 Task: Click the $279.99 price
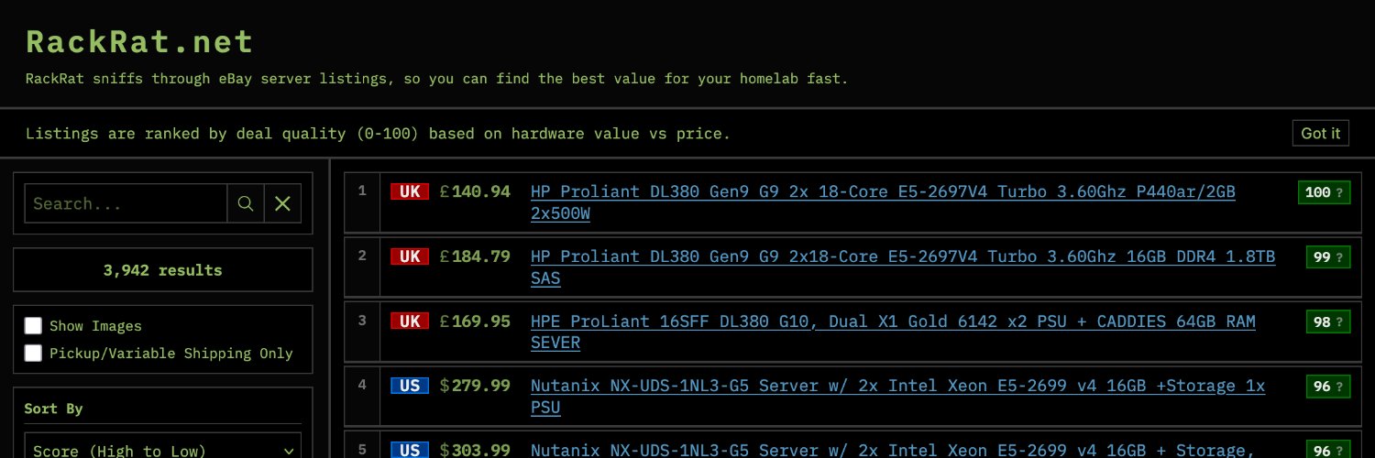[475, 386]
